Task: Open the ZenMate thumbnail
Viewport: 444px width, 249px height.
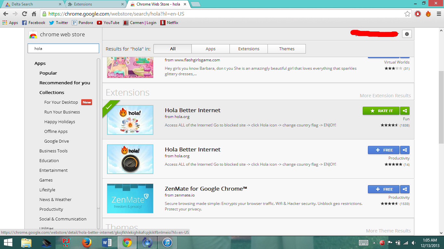Action: pos(130,198)
